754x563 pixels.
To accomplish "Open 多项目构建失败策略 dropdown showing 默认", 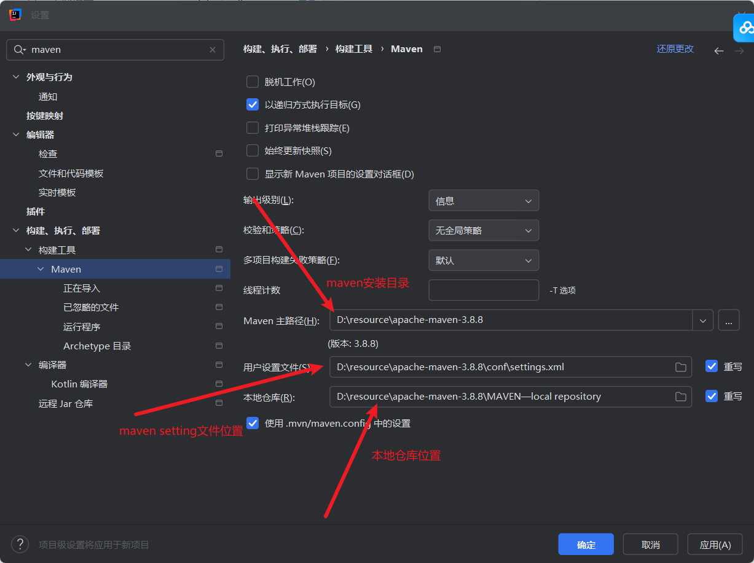I will (x=484, y=260).
